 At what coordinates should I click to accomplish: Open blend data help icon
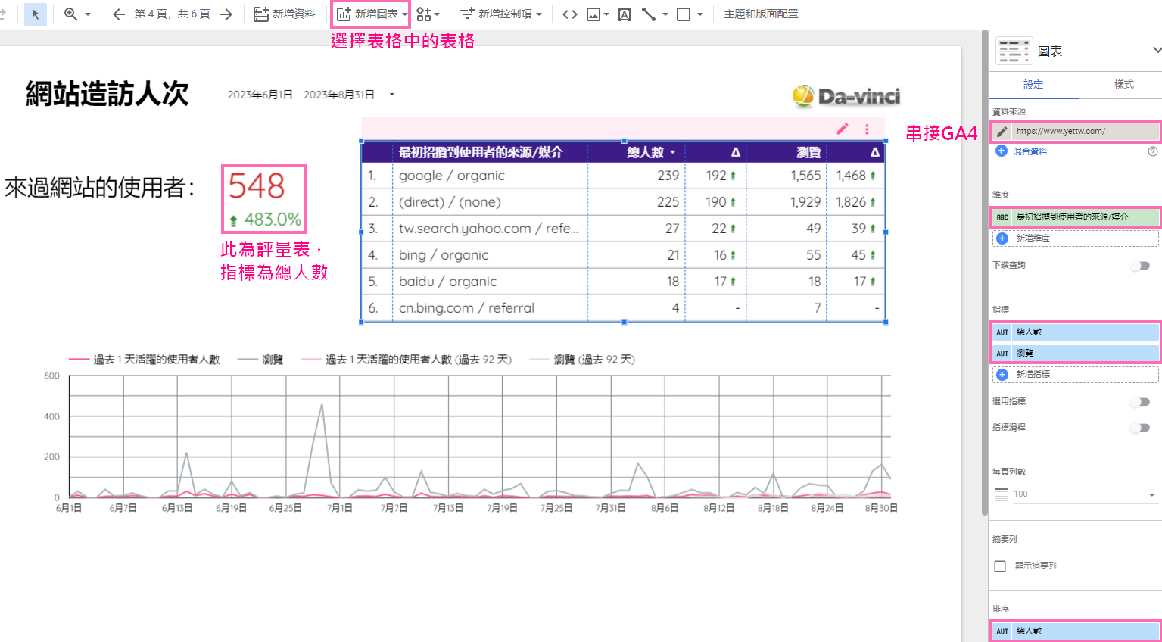pyautogui.click(x=1153, y=151)
